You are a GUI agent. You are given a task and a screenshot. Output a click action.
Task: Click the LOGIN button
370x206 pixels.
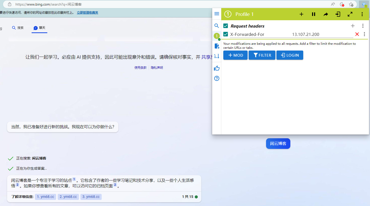click(x=290, y=55)
